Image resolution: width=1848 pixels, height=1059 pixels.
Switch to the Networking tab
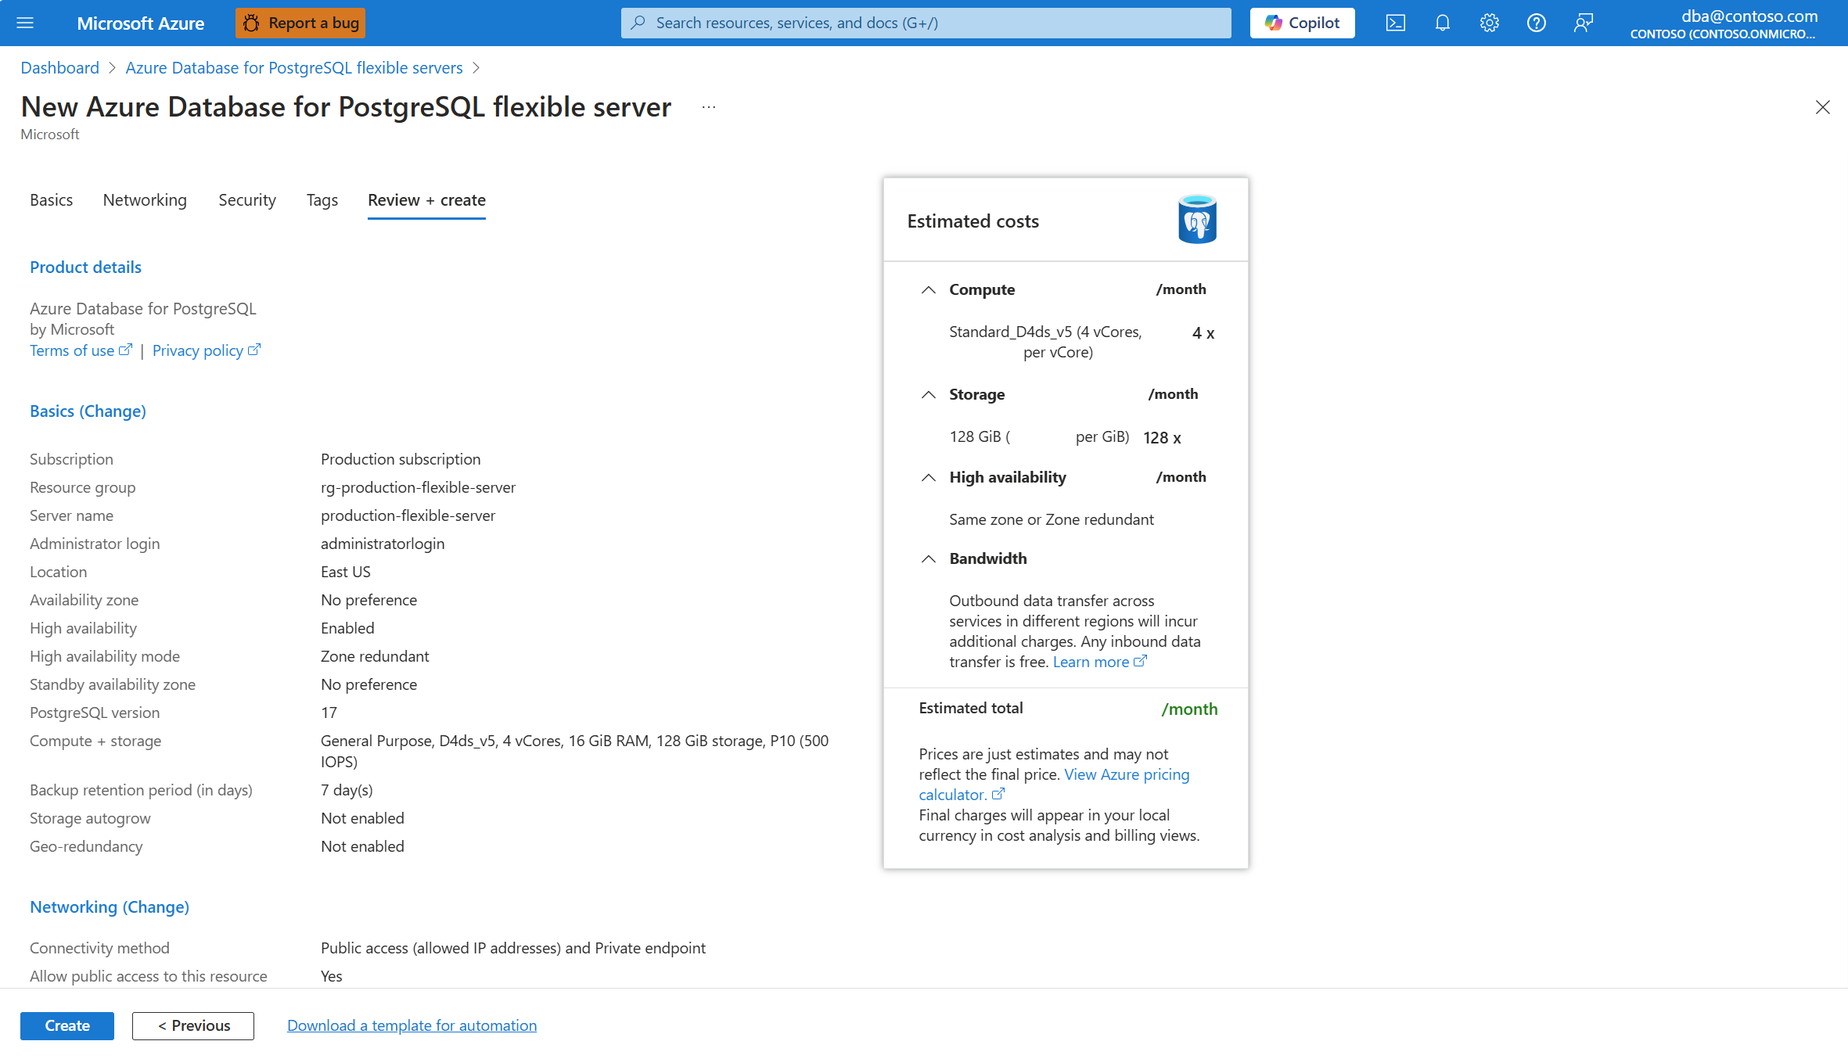point(144,200)
